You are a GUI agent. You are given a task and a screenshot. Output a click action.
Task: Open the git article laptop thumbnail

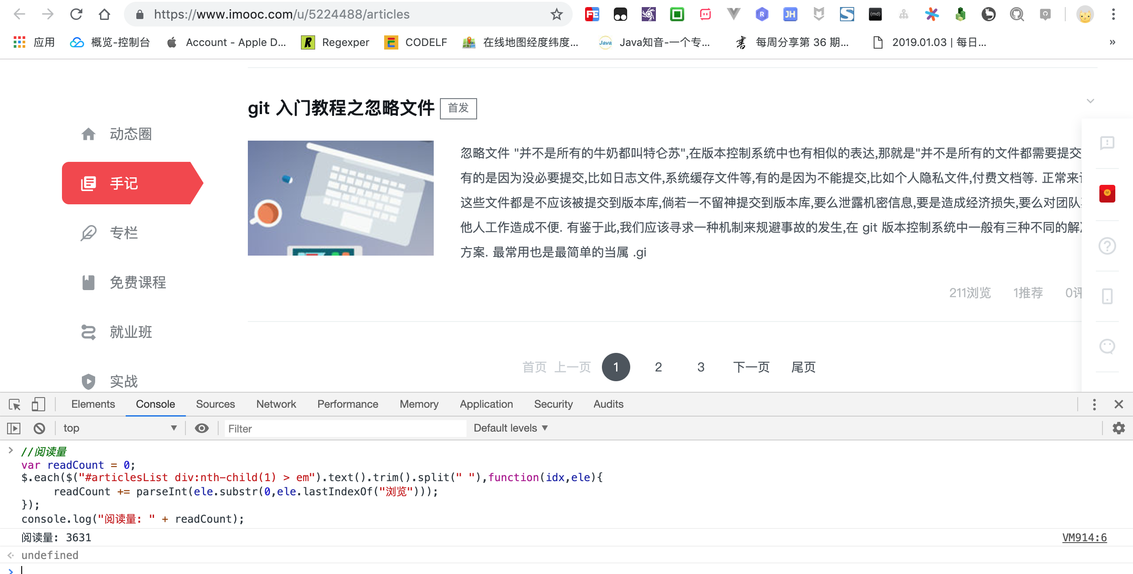340,198
